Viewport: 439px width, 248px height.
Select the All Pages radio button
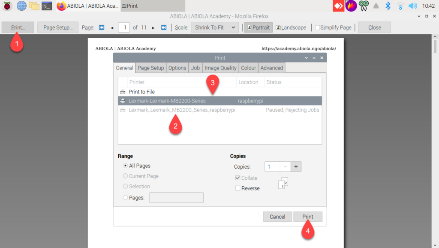tap(125, 166)
